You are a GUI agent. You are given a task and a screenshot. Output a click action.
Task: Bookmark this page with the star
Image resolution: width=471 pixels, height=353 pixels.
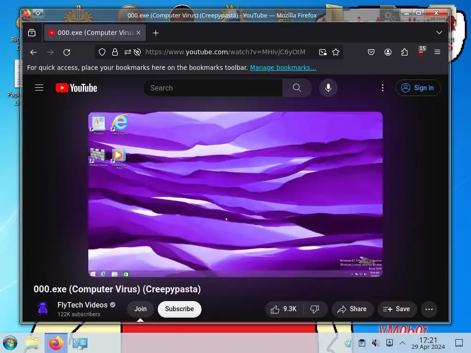point(336,52)
